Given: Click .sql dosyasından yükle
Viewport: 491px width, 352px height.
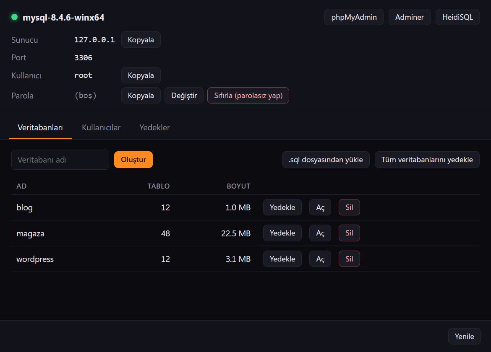Looking at the screenshot, I should tap(326, 160).
